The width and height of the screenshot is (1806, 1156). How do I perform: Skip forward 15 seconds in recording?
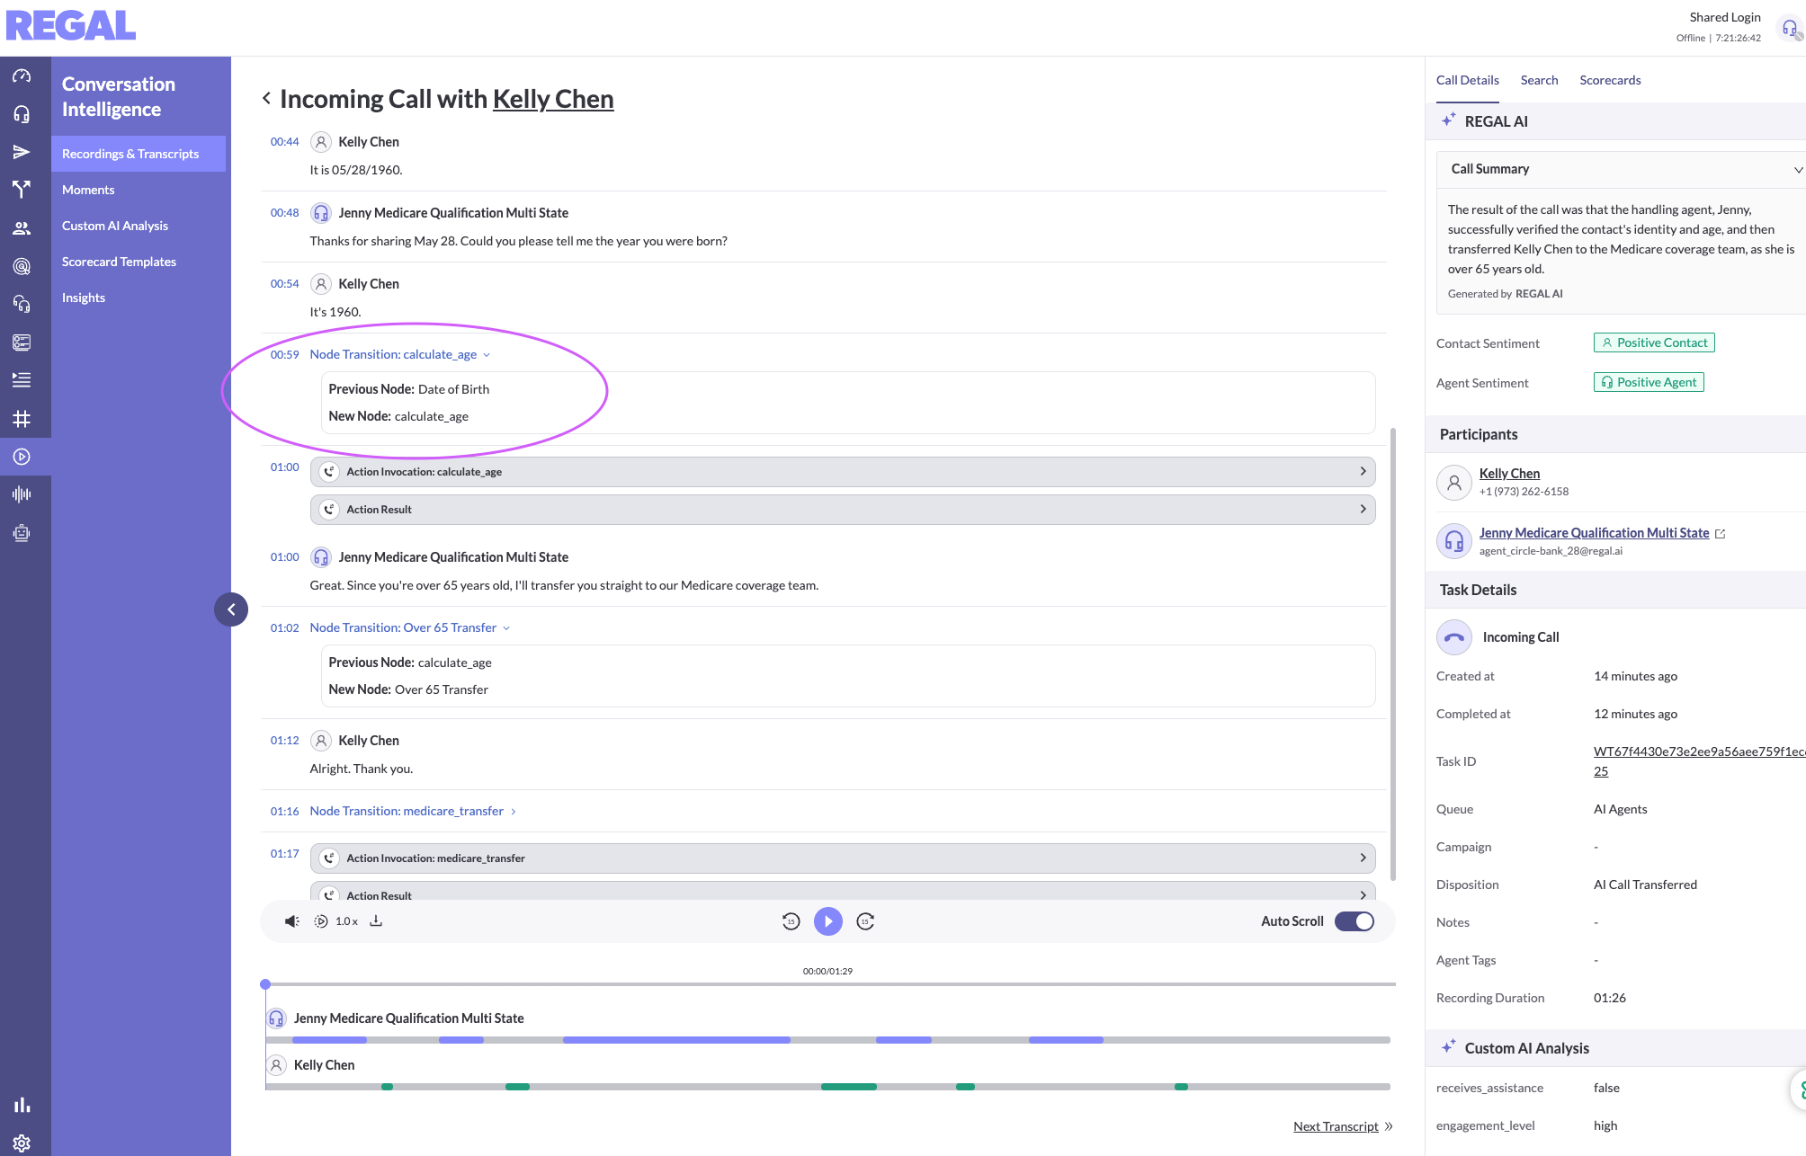pyautogui.click(x=865, y=921)
